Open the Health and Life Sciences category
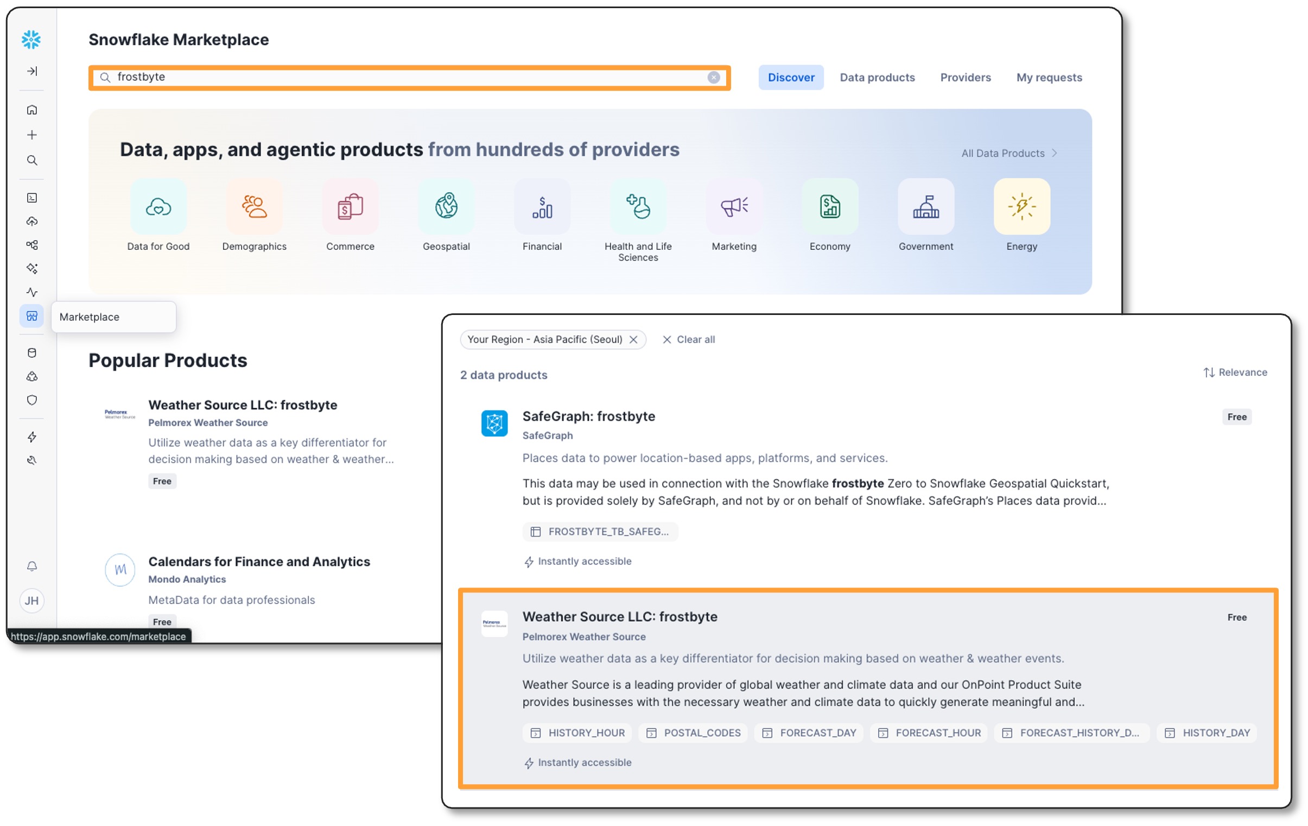Screen dimensions: 1308x826 tap(638, 207)
